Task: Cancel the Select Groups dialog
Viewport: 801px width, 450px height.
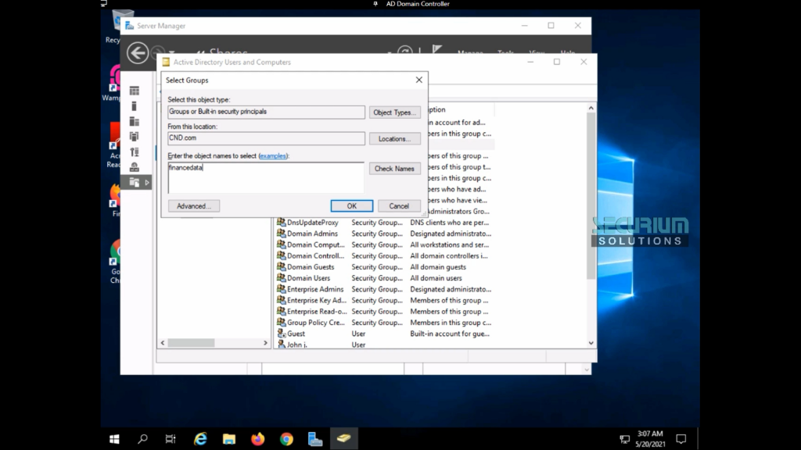Action: pos(399,206)
